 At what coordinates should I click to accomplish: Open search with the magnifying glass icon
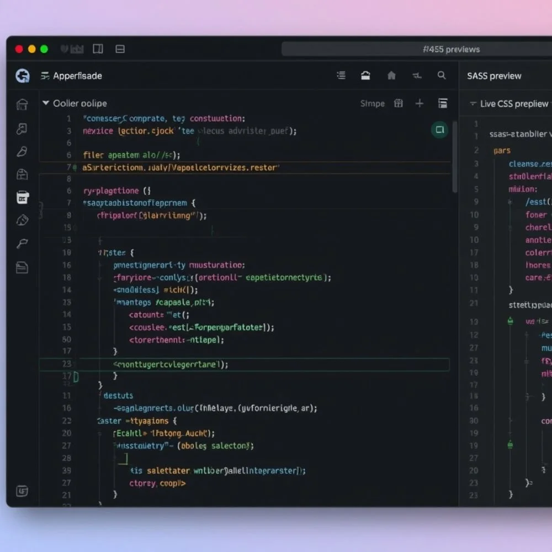(442, 76)
